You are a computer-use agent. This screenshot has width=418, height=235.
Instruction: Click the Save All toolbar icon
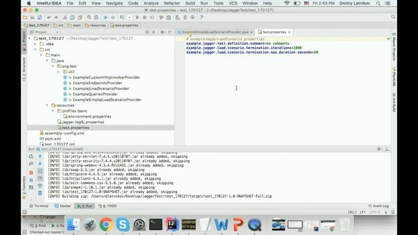[32, 18]
